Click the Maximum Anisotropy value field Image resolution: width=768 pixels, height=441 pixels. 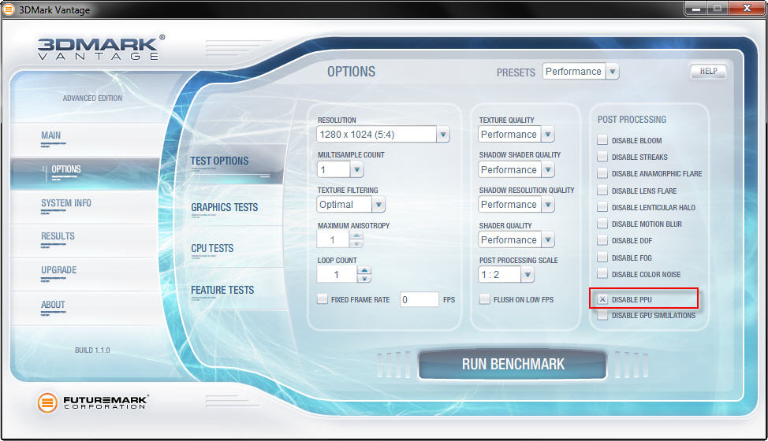(333, 239)
